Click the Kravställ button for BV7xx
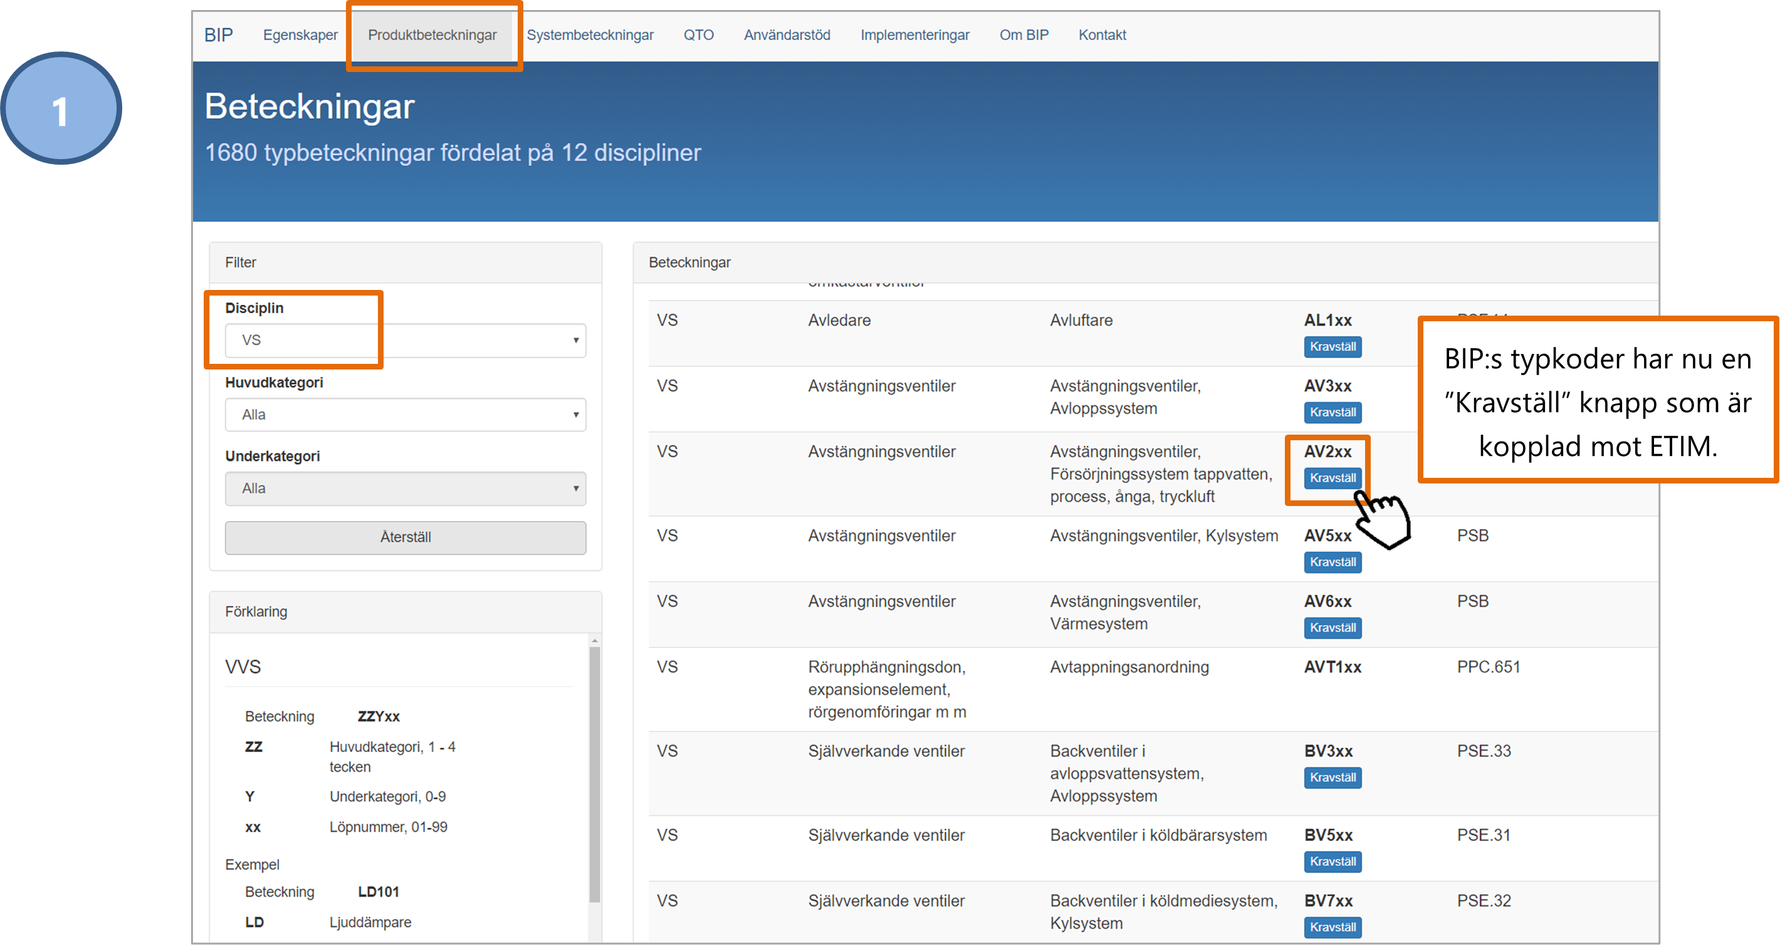Viewport: 1780px width, 945px height. coord(1331,930)
